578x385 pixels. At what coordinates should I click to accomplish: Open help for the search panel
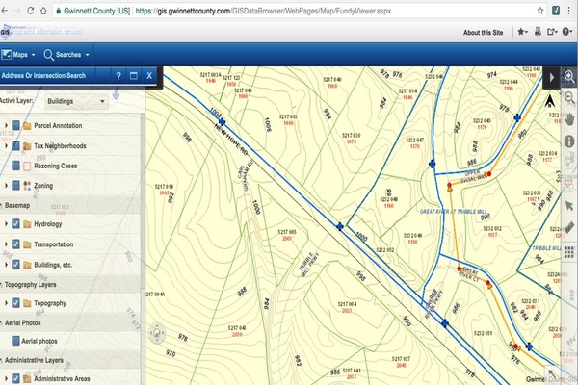(118, 75)
